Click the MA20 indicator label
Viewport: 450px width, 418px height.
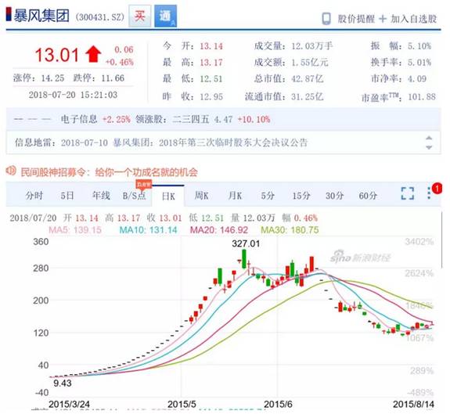pos(219,229)
